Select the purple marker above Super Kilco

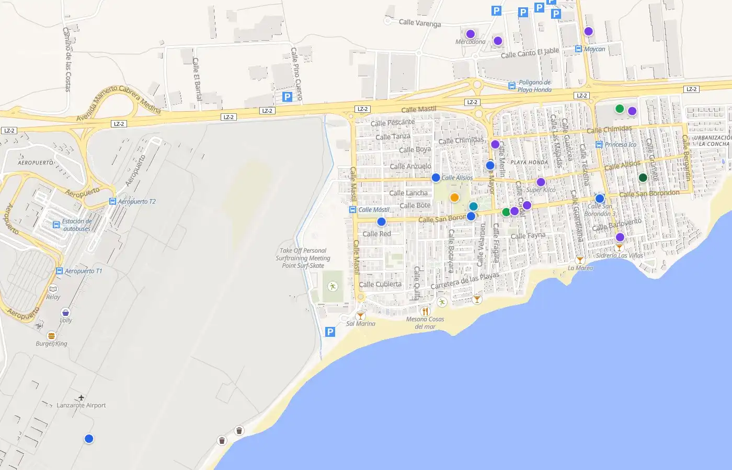(x=541, y=182)
